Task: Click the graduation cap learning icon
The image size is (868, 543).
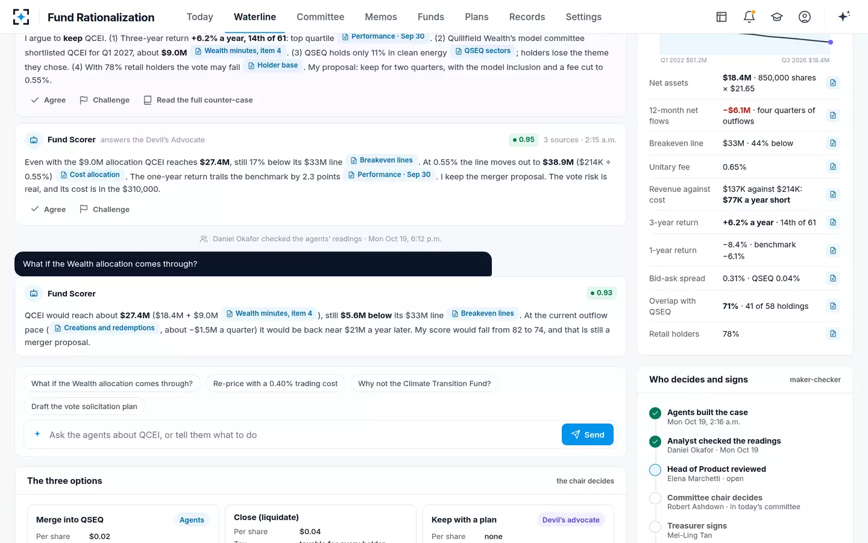Action: [x=777, y=17]
